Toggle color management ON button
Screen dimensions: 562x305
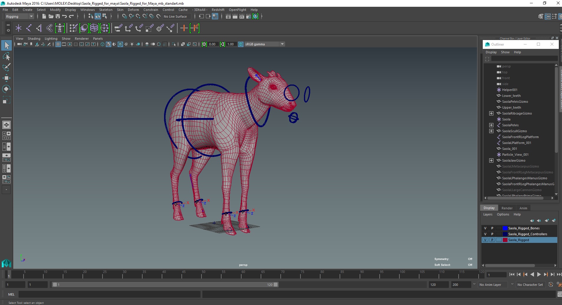tap(241, 44)
